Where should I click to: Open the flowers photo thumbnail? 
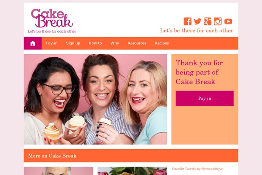point(132,171)
